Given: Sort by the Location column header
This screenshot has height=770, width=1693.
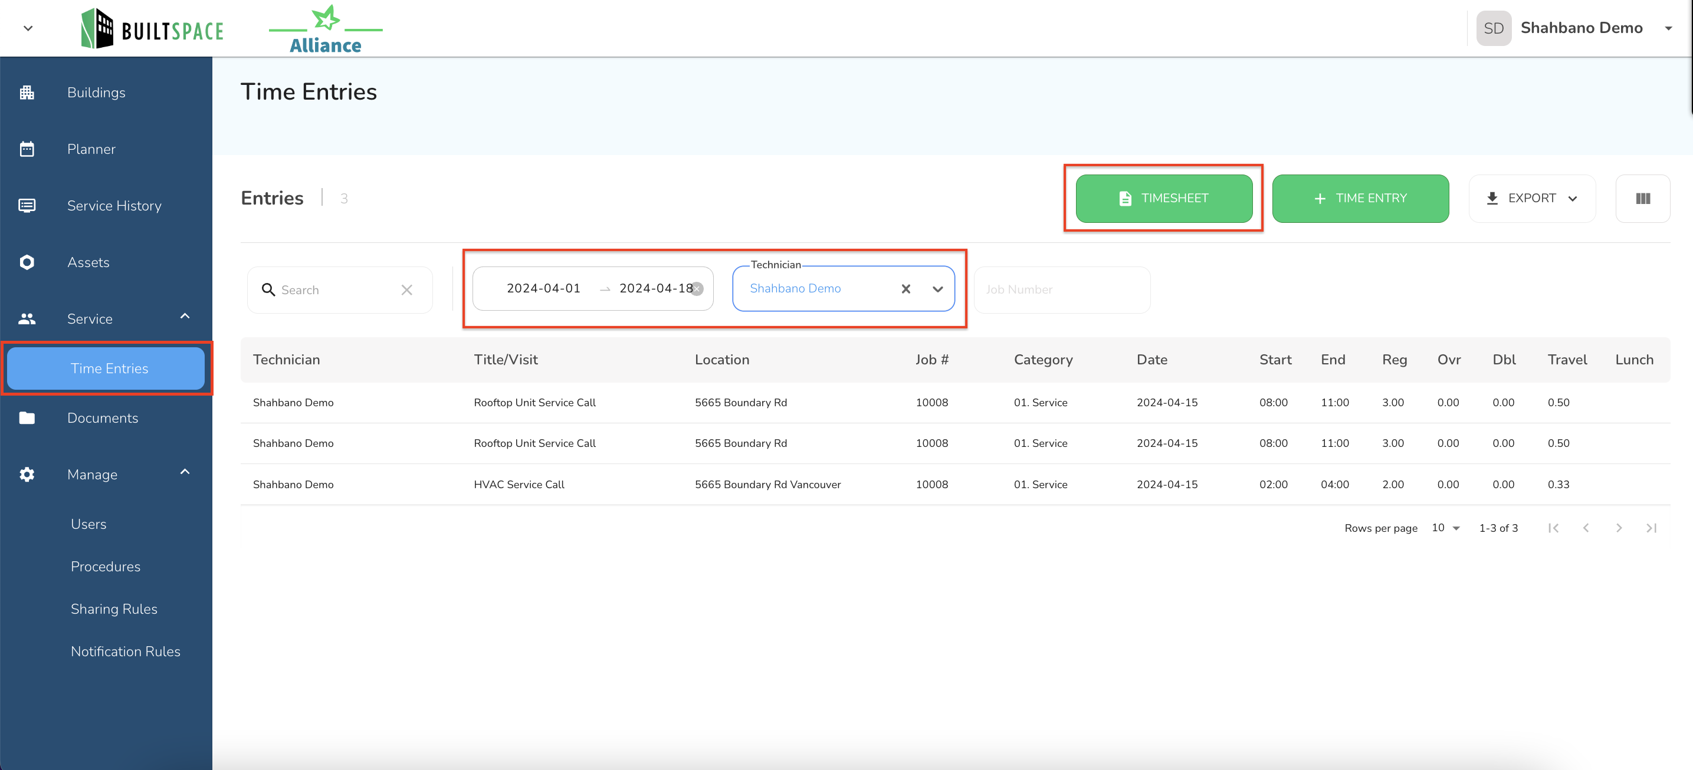Looking at the screenshot, I should 721,360.
